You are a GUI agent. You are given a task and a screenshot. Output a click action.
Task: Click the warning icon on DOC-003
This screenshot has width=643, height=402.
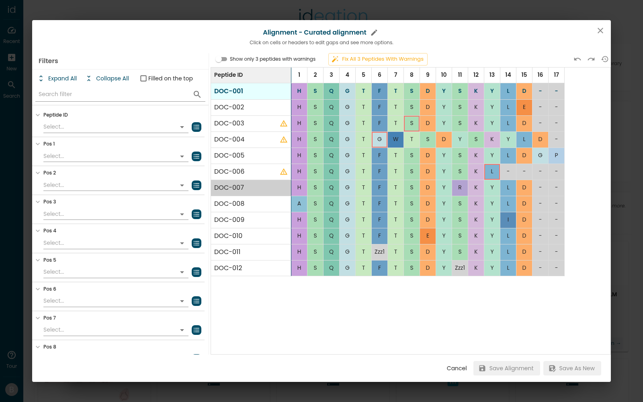pyautogui.click(x=284, y=123)
